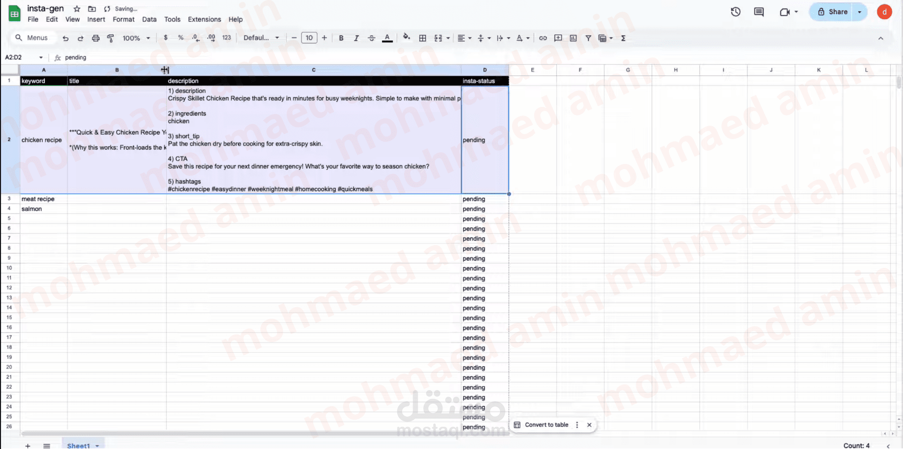
Task: Click the Merge cells icon
Action: click(x=438, y=38)
